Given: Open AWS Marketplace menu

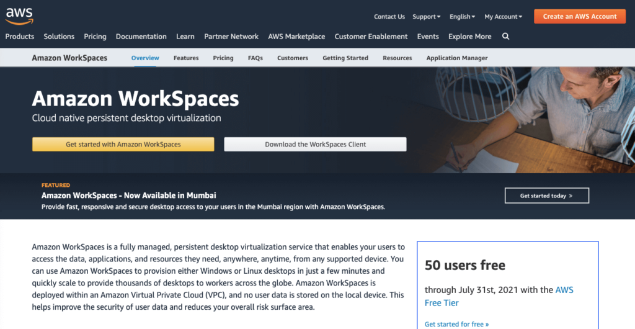Looking at the screenshot, I should click(296, 37).
